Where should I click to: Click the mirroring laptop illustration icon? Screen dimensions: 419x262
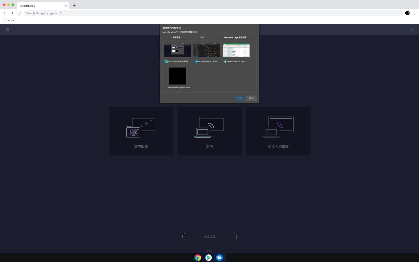[209, 127]
